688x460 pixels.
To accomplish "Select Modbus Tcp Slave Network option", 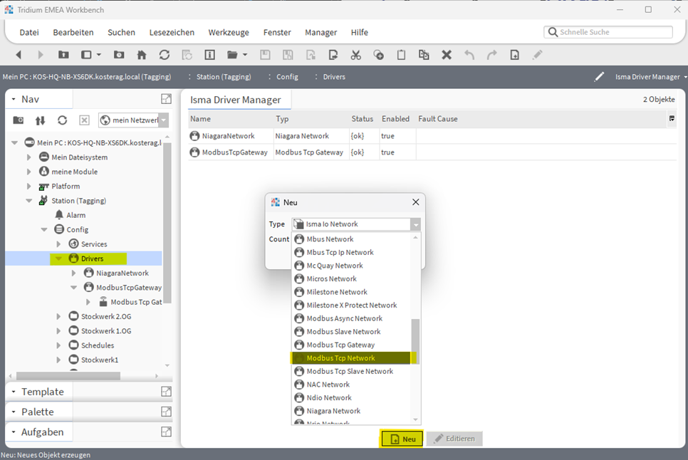I will (351, 372).
